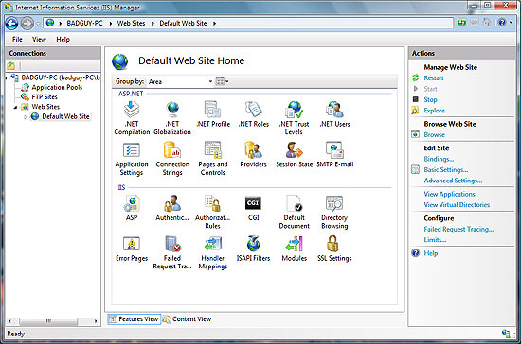Open the .NET Users feature
This screenshot has height=344, width=521.
[x=334, y=114]
